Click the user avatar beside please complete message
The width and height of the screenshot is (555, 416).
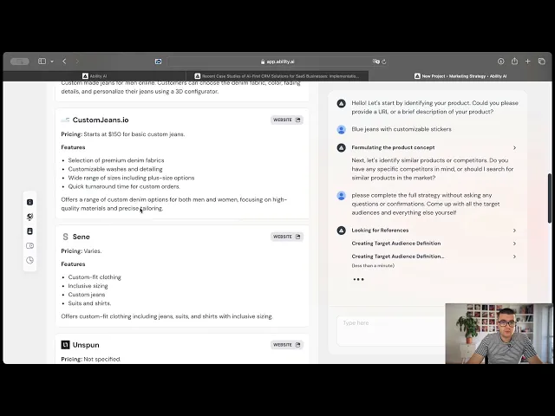[x=341, y=196]
